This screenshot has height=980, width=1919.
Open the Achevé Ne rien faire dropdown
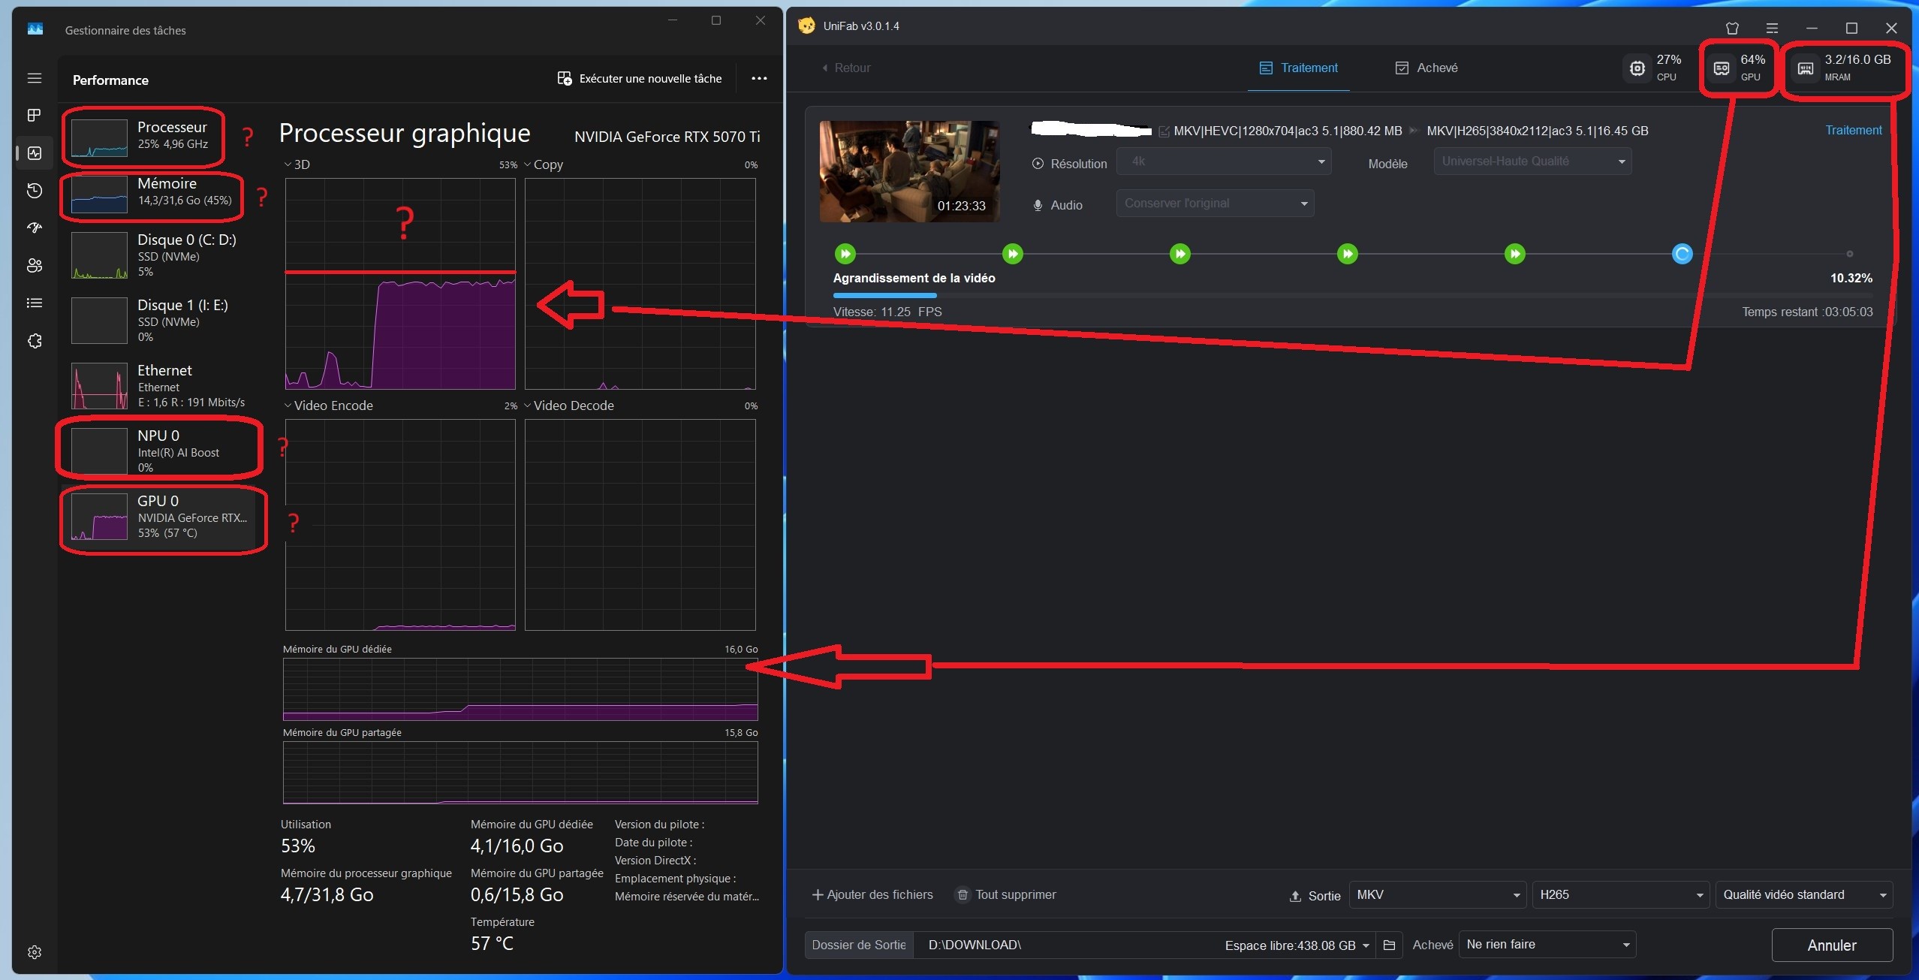pos(1547,945)
